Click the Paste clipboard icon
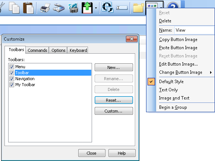 tap(28, 8)
